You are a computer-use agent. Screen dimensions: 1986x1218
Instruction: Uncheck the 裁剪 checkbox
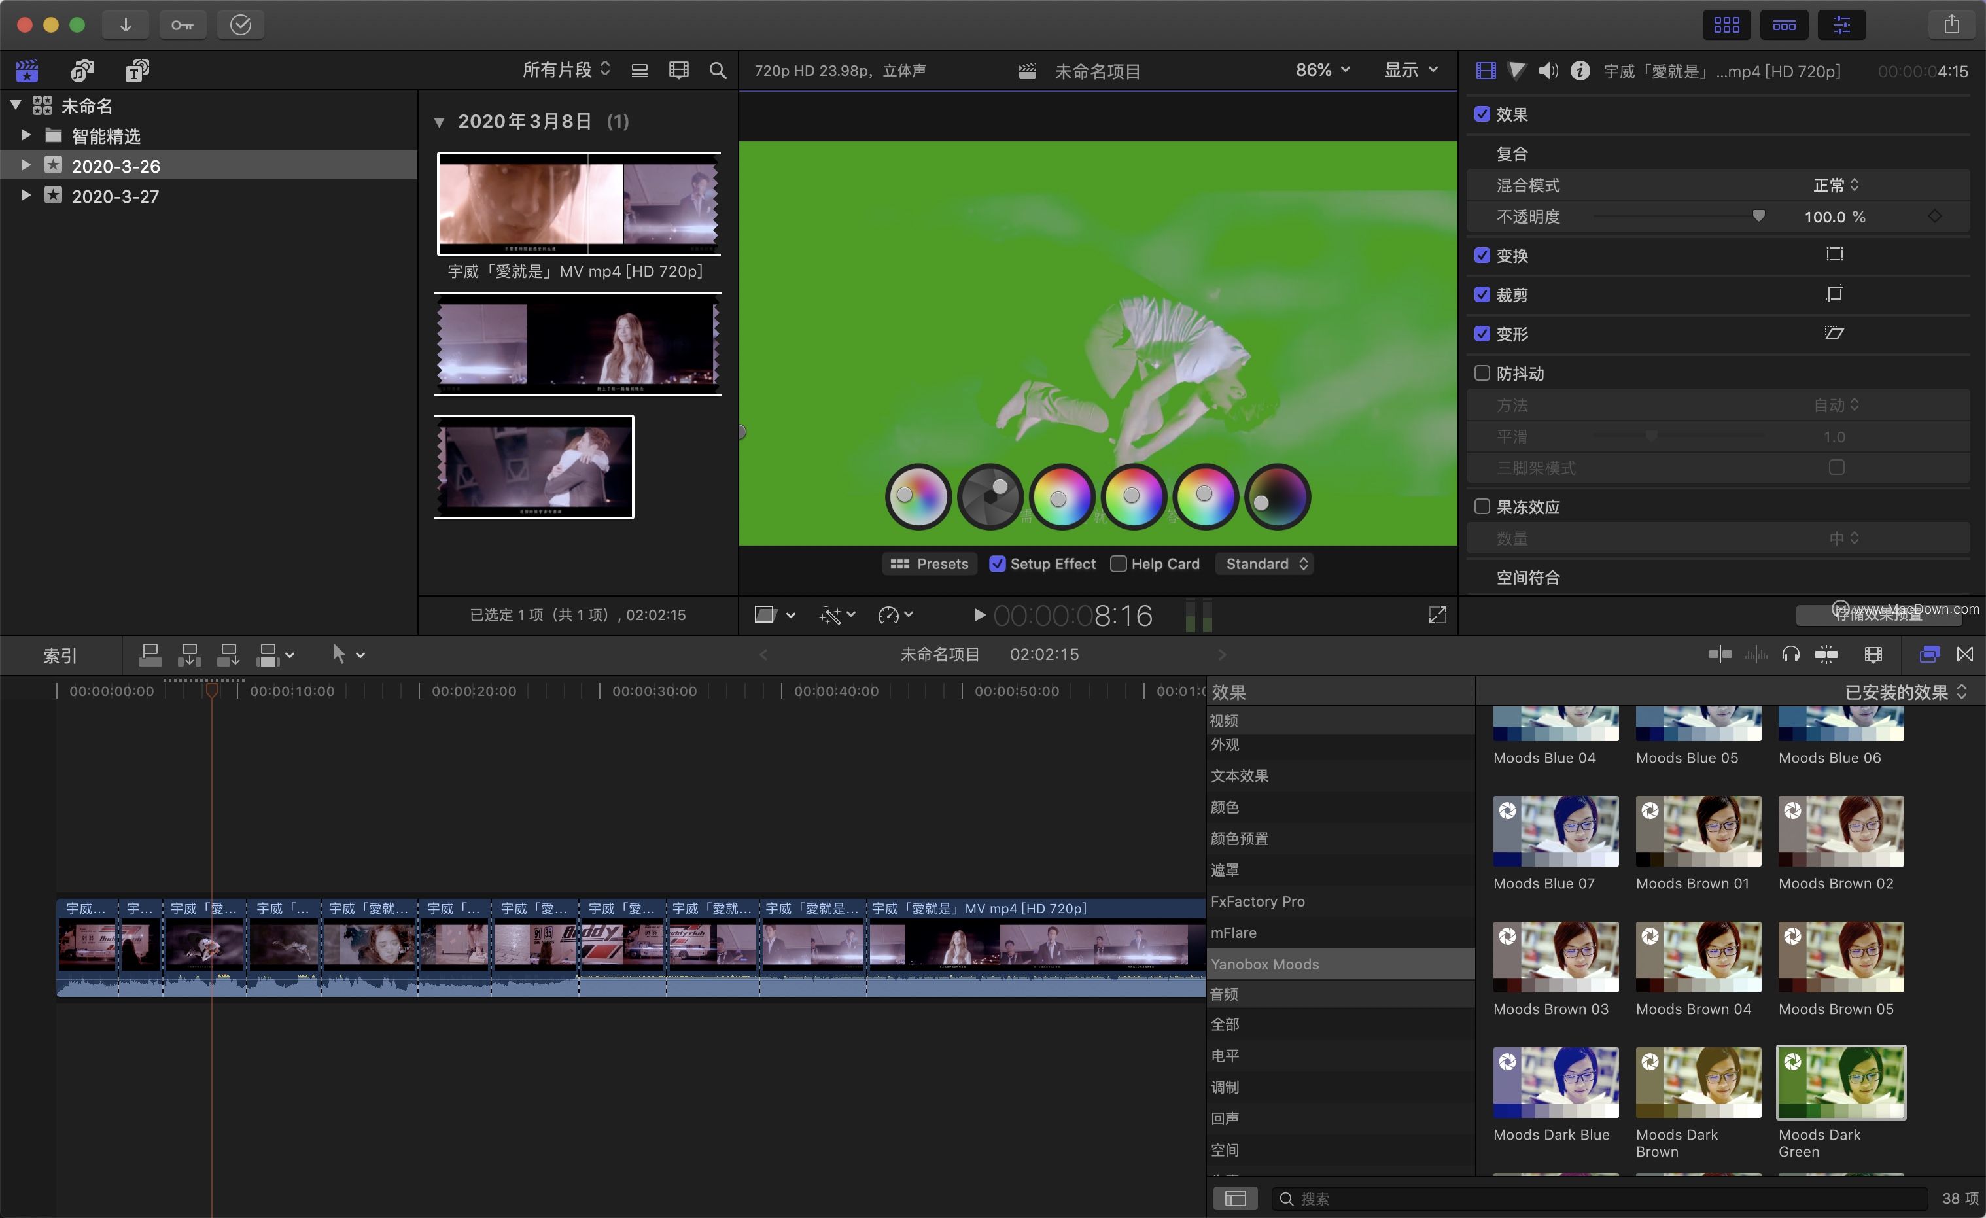(1482, 294)
